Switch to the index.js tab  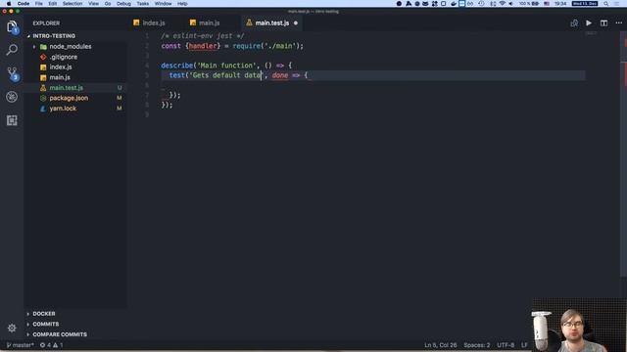(x=154, y=23)
